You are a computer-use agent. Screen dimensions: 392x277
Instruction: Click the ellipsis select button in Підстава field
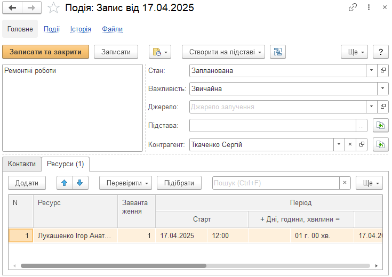click(x=361, y=126)
